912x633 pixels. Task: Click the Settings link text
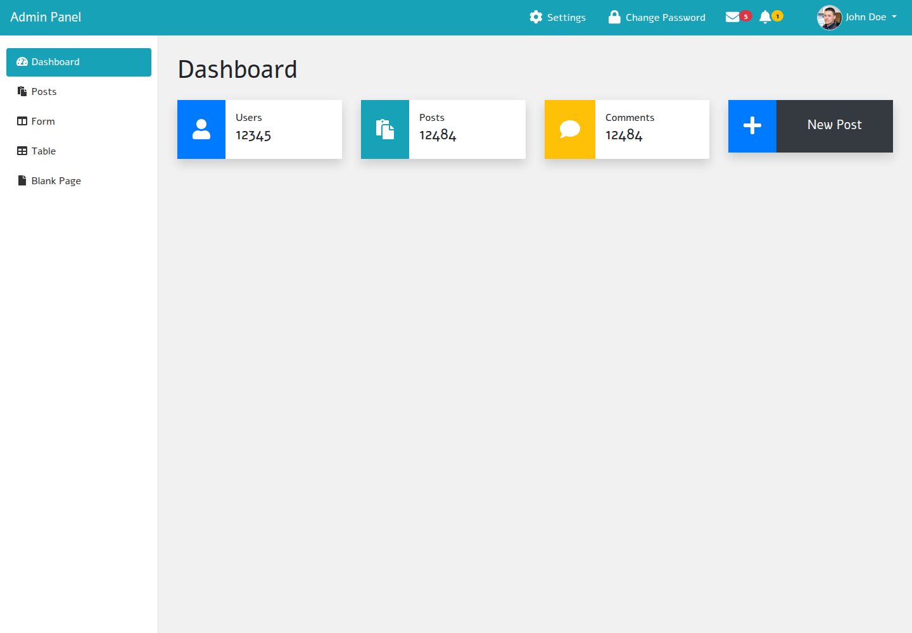point(566,18)
